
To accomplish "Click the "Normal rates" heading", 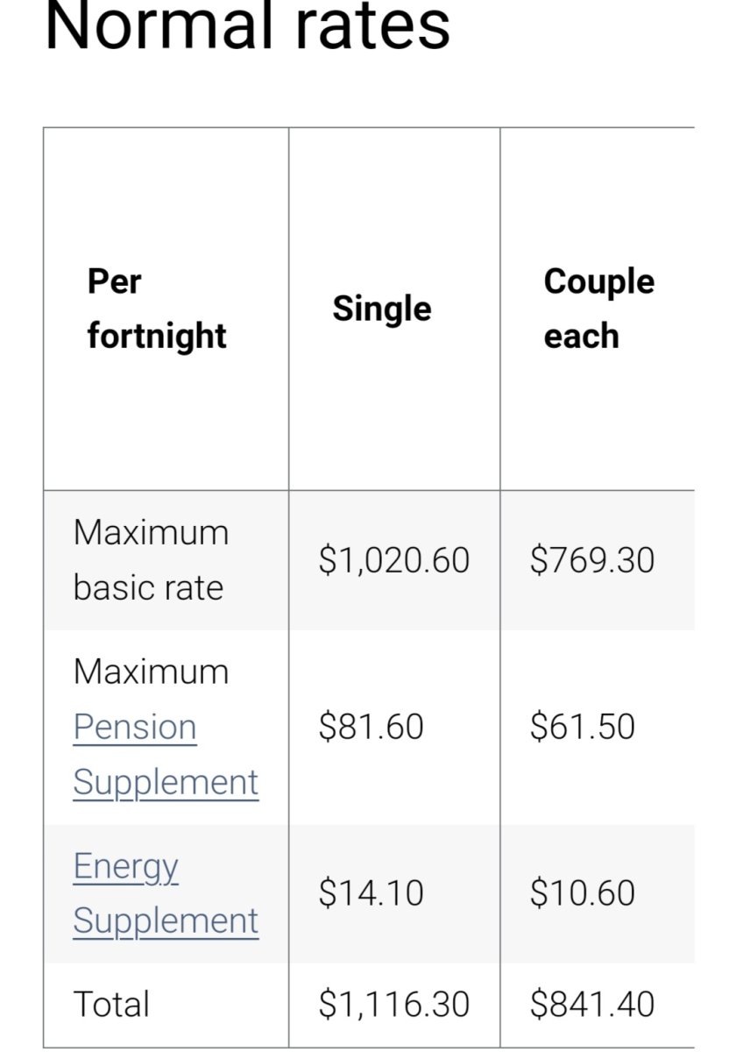I will (247, 26).
